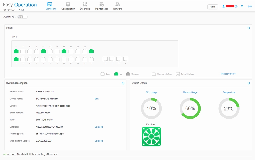The width and height of the screenshot is (255, 160).
Task: Toggle the Auto refresh switch
Action: coord(22,17)
